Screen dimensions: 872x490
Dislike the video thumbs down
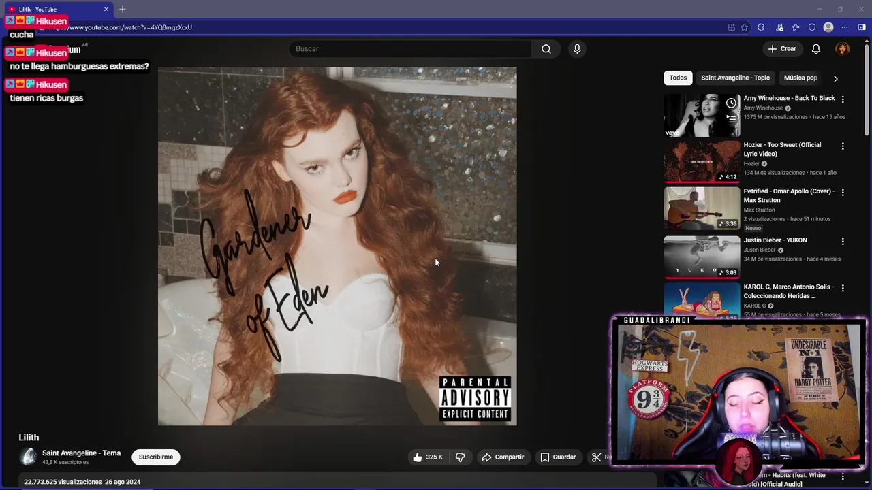461,457
